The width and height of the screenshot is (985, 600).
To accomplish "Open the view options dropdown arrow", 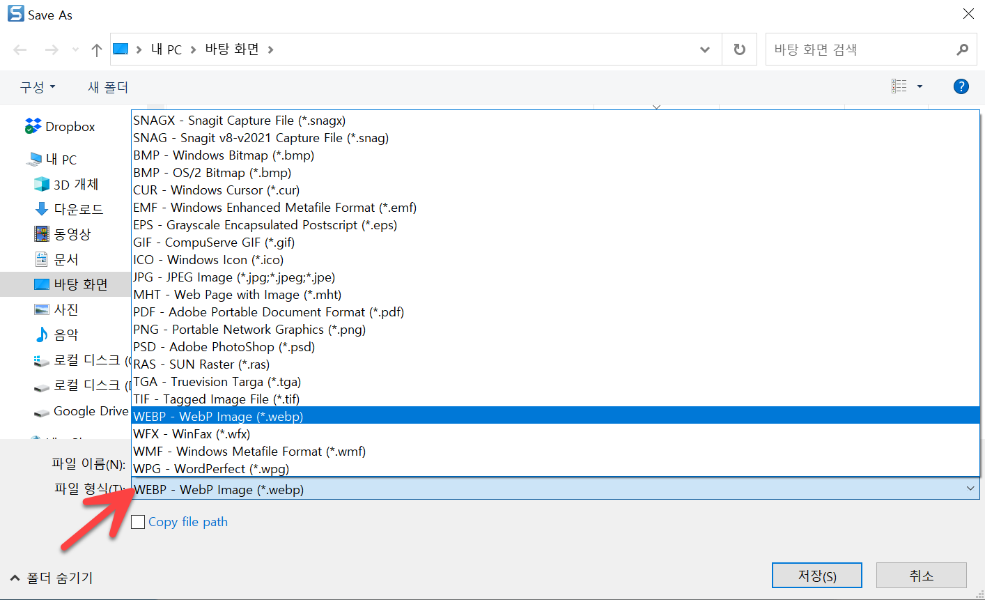I will (x=921, y=86).
